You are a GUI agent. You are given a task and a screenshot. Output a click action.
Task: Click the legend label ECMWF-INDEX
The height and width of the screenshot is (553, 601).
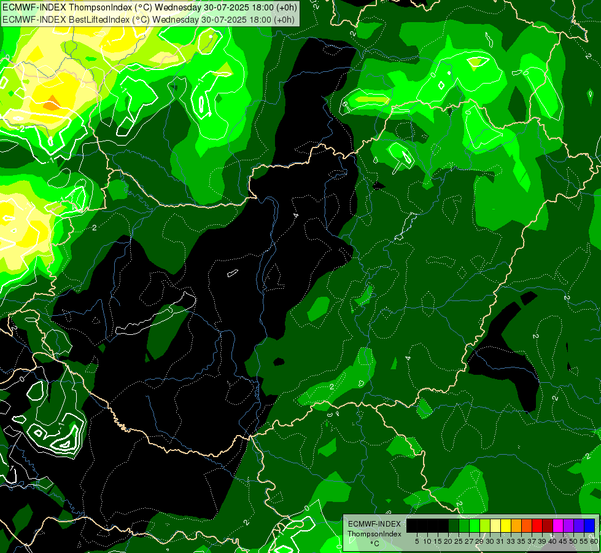(x=374, y=524)
